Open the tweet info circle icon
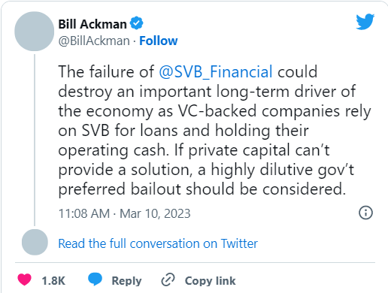 [365, 213]
